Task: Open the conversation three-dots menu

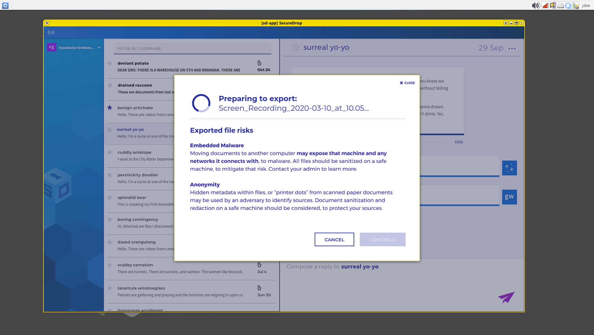Action: pos(512,49)
